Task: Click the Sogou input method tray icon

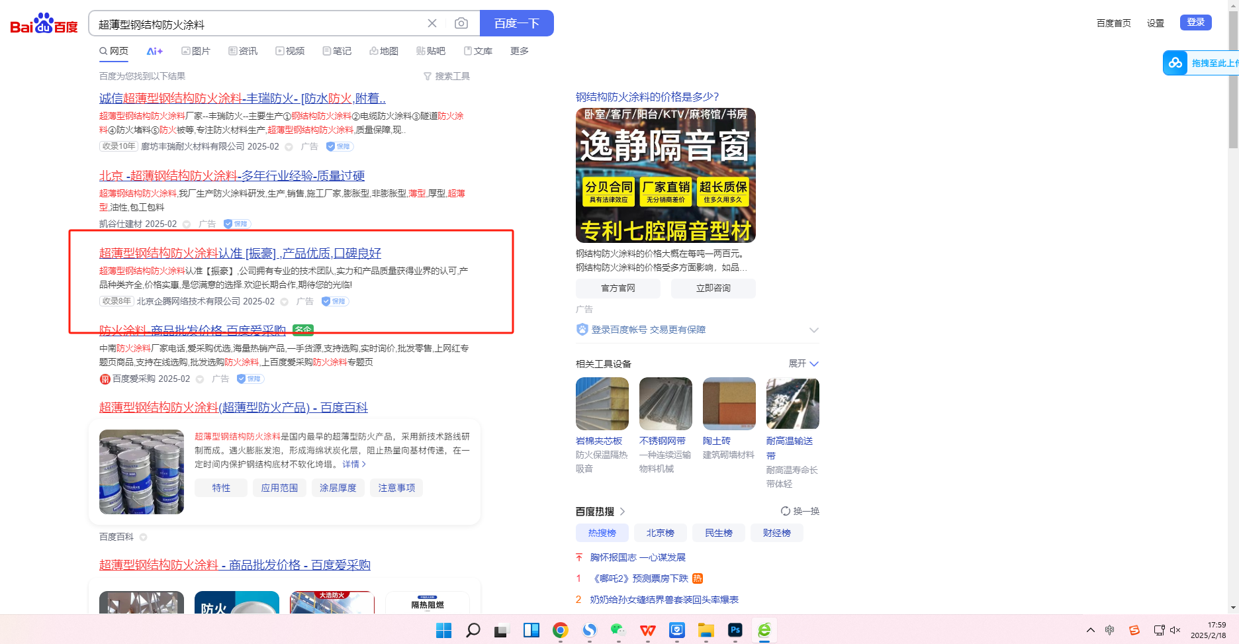Action: pyautogui.click(x=1134, y=630)
